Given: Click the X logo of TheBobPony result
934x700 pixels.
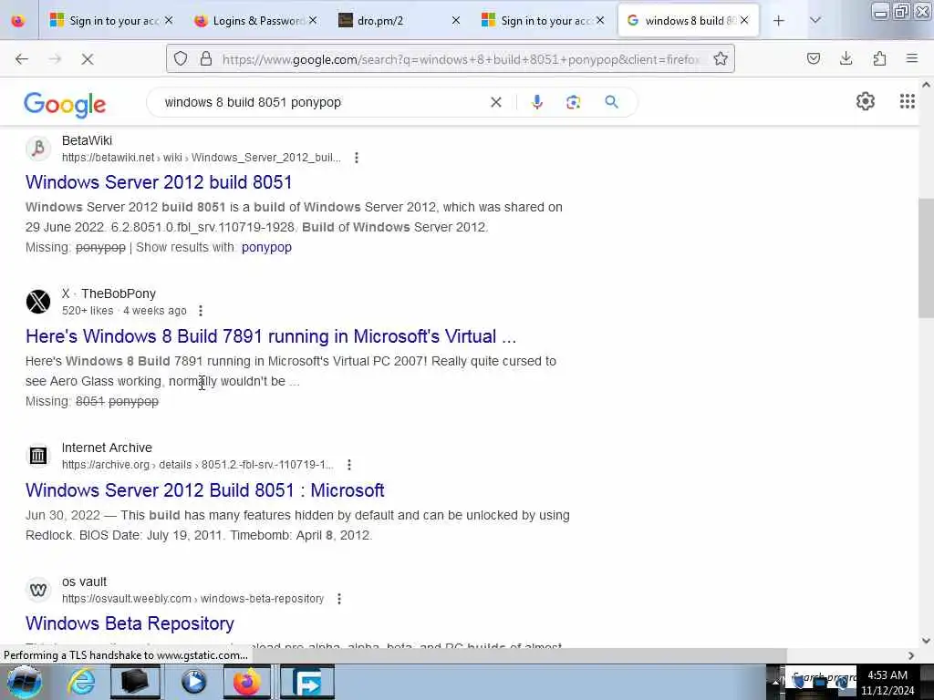Looking at the screenshot, I should [38, 301].
